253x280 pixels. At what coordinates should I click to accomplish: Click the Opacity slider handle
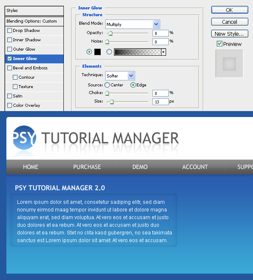110,33
